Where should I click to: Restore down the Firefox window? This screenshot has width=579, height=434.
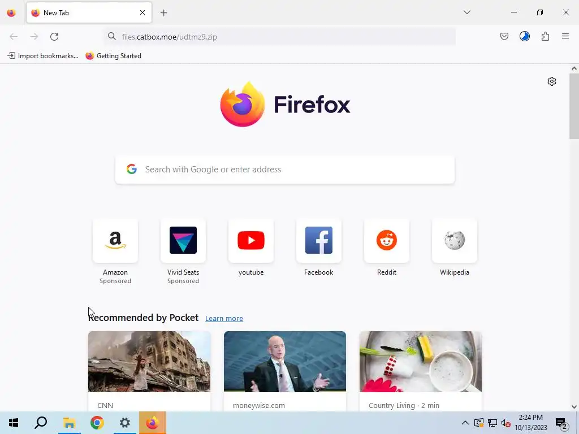point(540,12)
